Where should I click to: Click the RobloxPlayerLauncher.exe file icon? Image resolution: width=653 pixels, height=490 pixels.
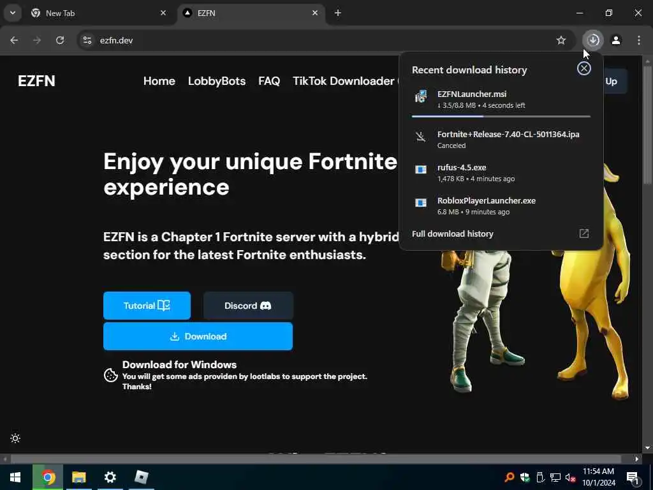click(x=421, y=203)
